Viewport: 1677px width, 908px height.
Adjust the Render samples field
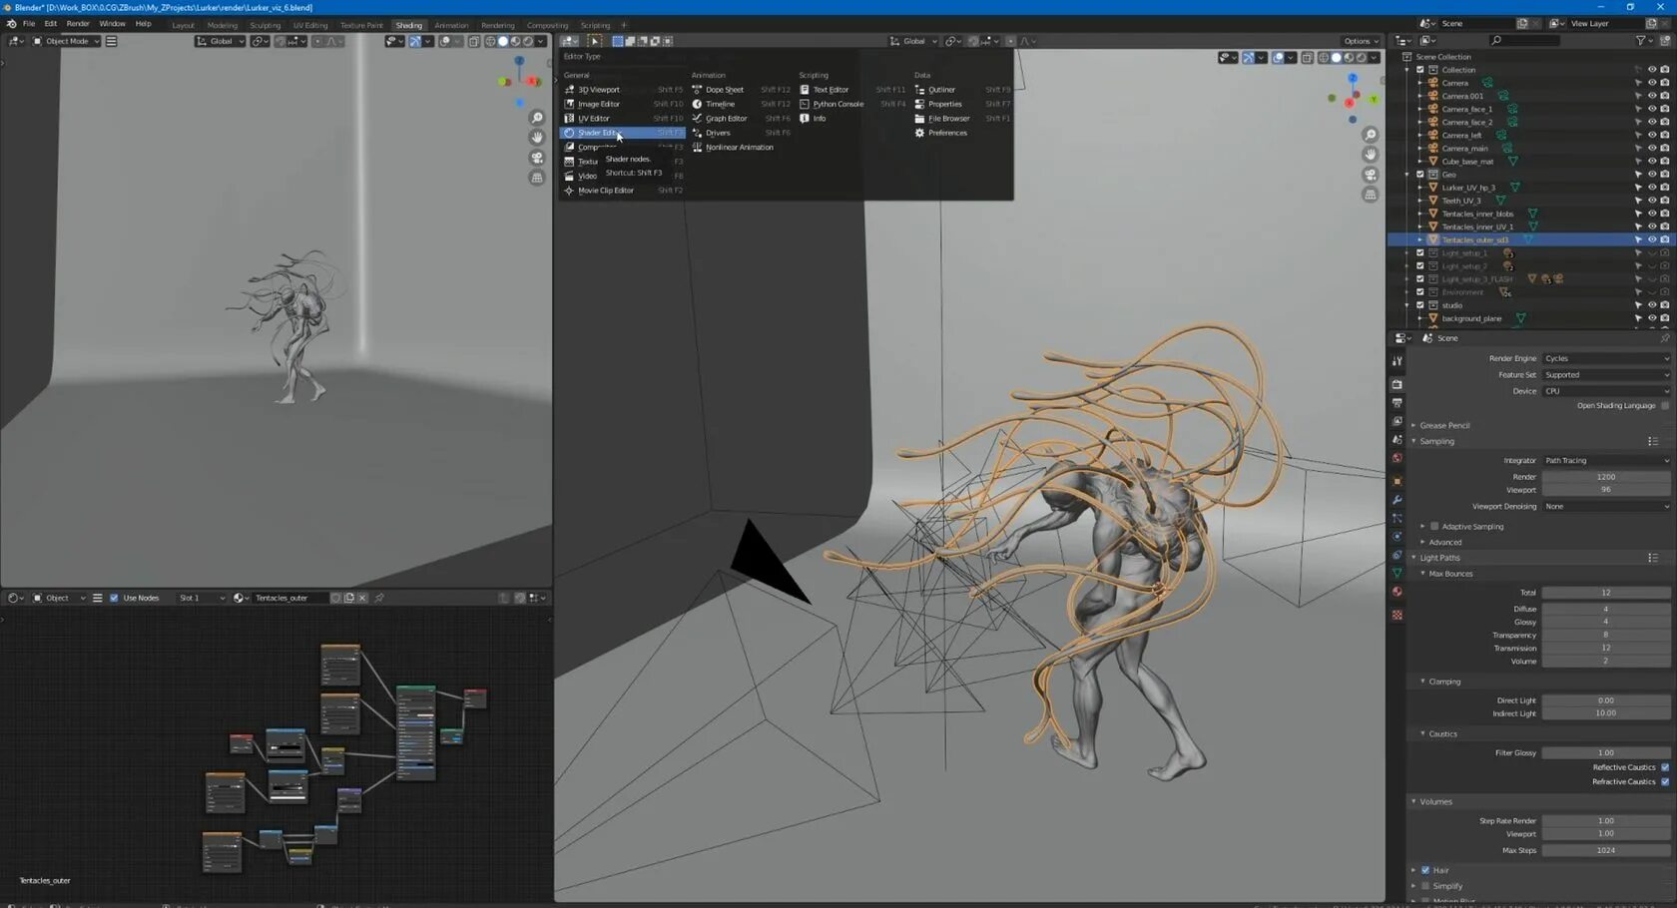1605,477
